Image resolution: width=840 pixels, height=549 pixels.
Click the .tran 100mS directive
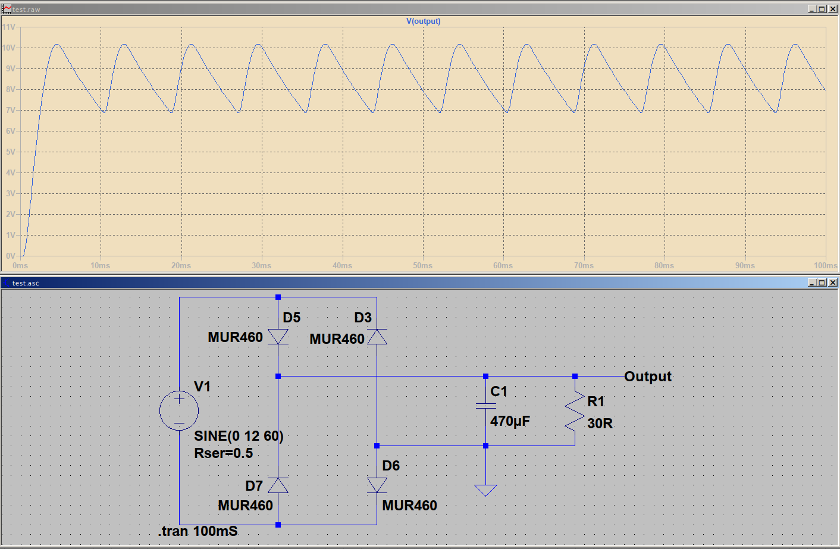pyautogui.click(x=198, y=531)
